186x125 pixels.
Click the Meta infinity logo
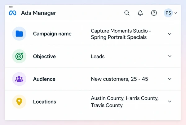(x=13, y=13)
